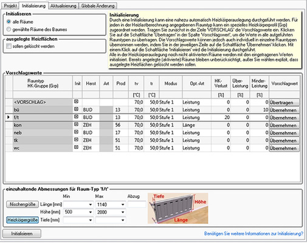The width and height of the screenshot is (307, 243).
Task: Select the 'tk' room type cell
Action: point(43,140)
